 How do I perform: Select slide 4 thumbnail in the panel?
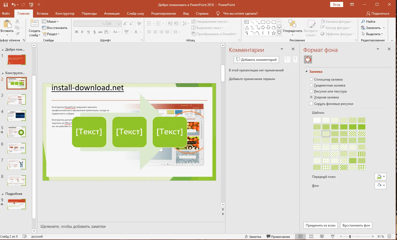tap(17, 116)
